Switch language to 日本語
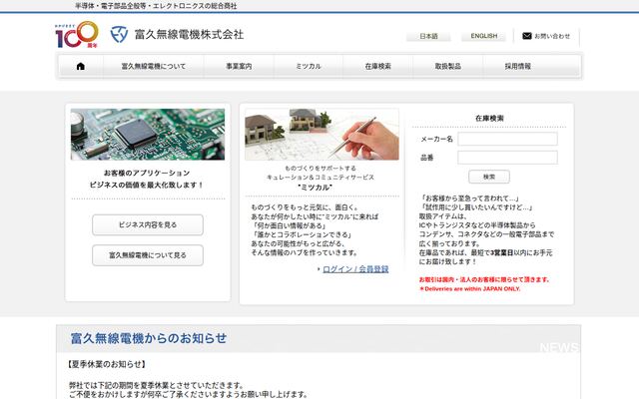 click(x=428, y=36)
